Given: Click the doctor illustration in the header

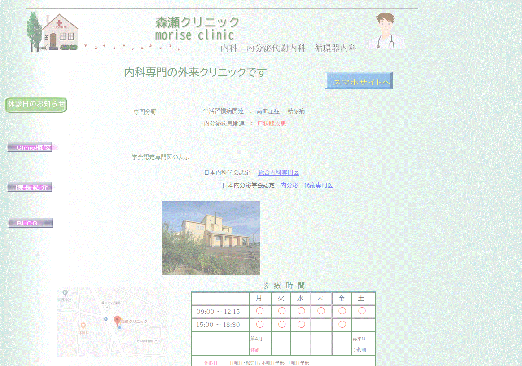Looking at the screenshot, I should tap(386, 31).
